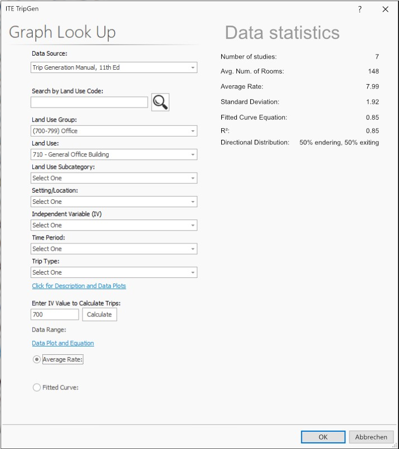Expand the Land Use Subcategory dropdown
The image size is (399, 449).
(x=114, y=178)
